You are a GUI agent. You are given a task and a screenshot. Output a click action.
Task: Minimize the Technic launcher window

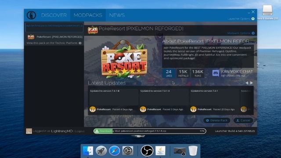pyautogui.click(x=249, y=13)
